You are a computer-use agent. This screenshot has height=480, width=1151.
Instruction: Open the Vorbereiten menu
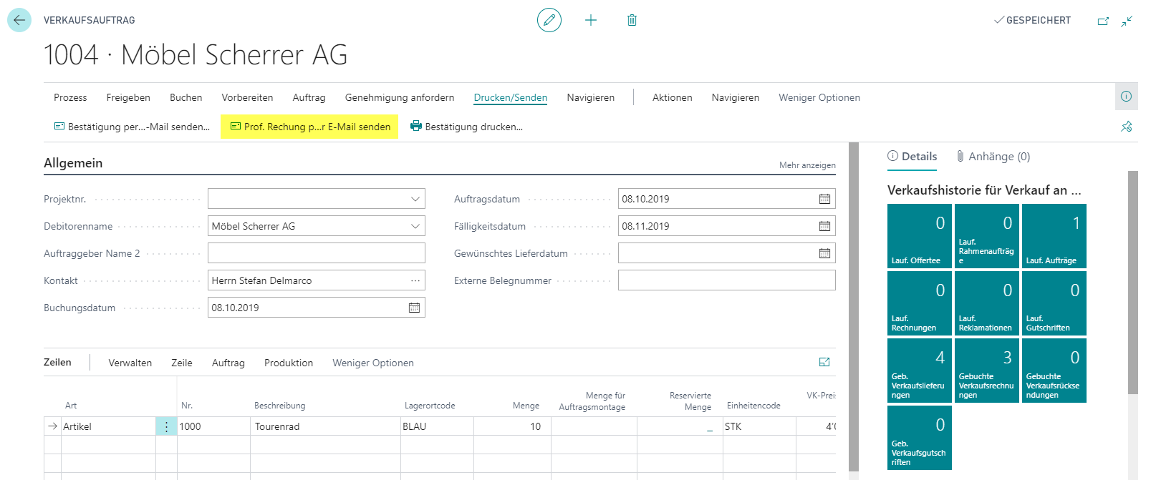point(247,97)
